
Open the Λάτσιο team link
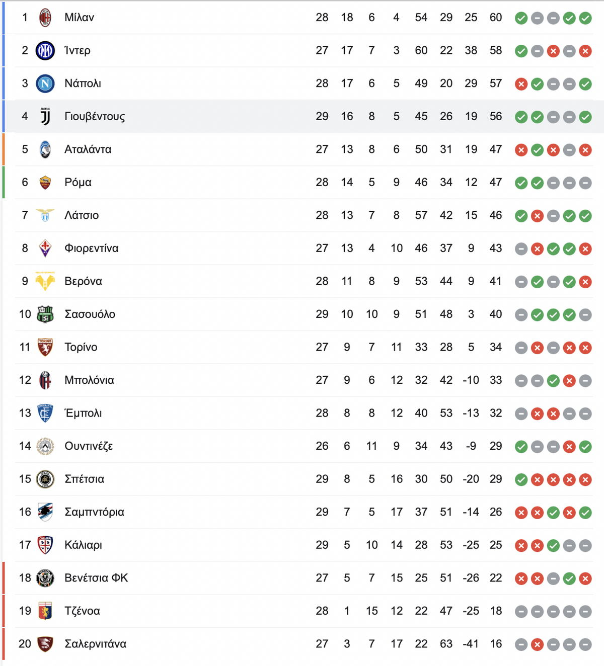click(x=82, y=215)
